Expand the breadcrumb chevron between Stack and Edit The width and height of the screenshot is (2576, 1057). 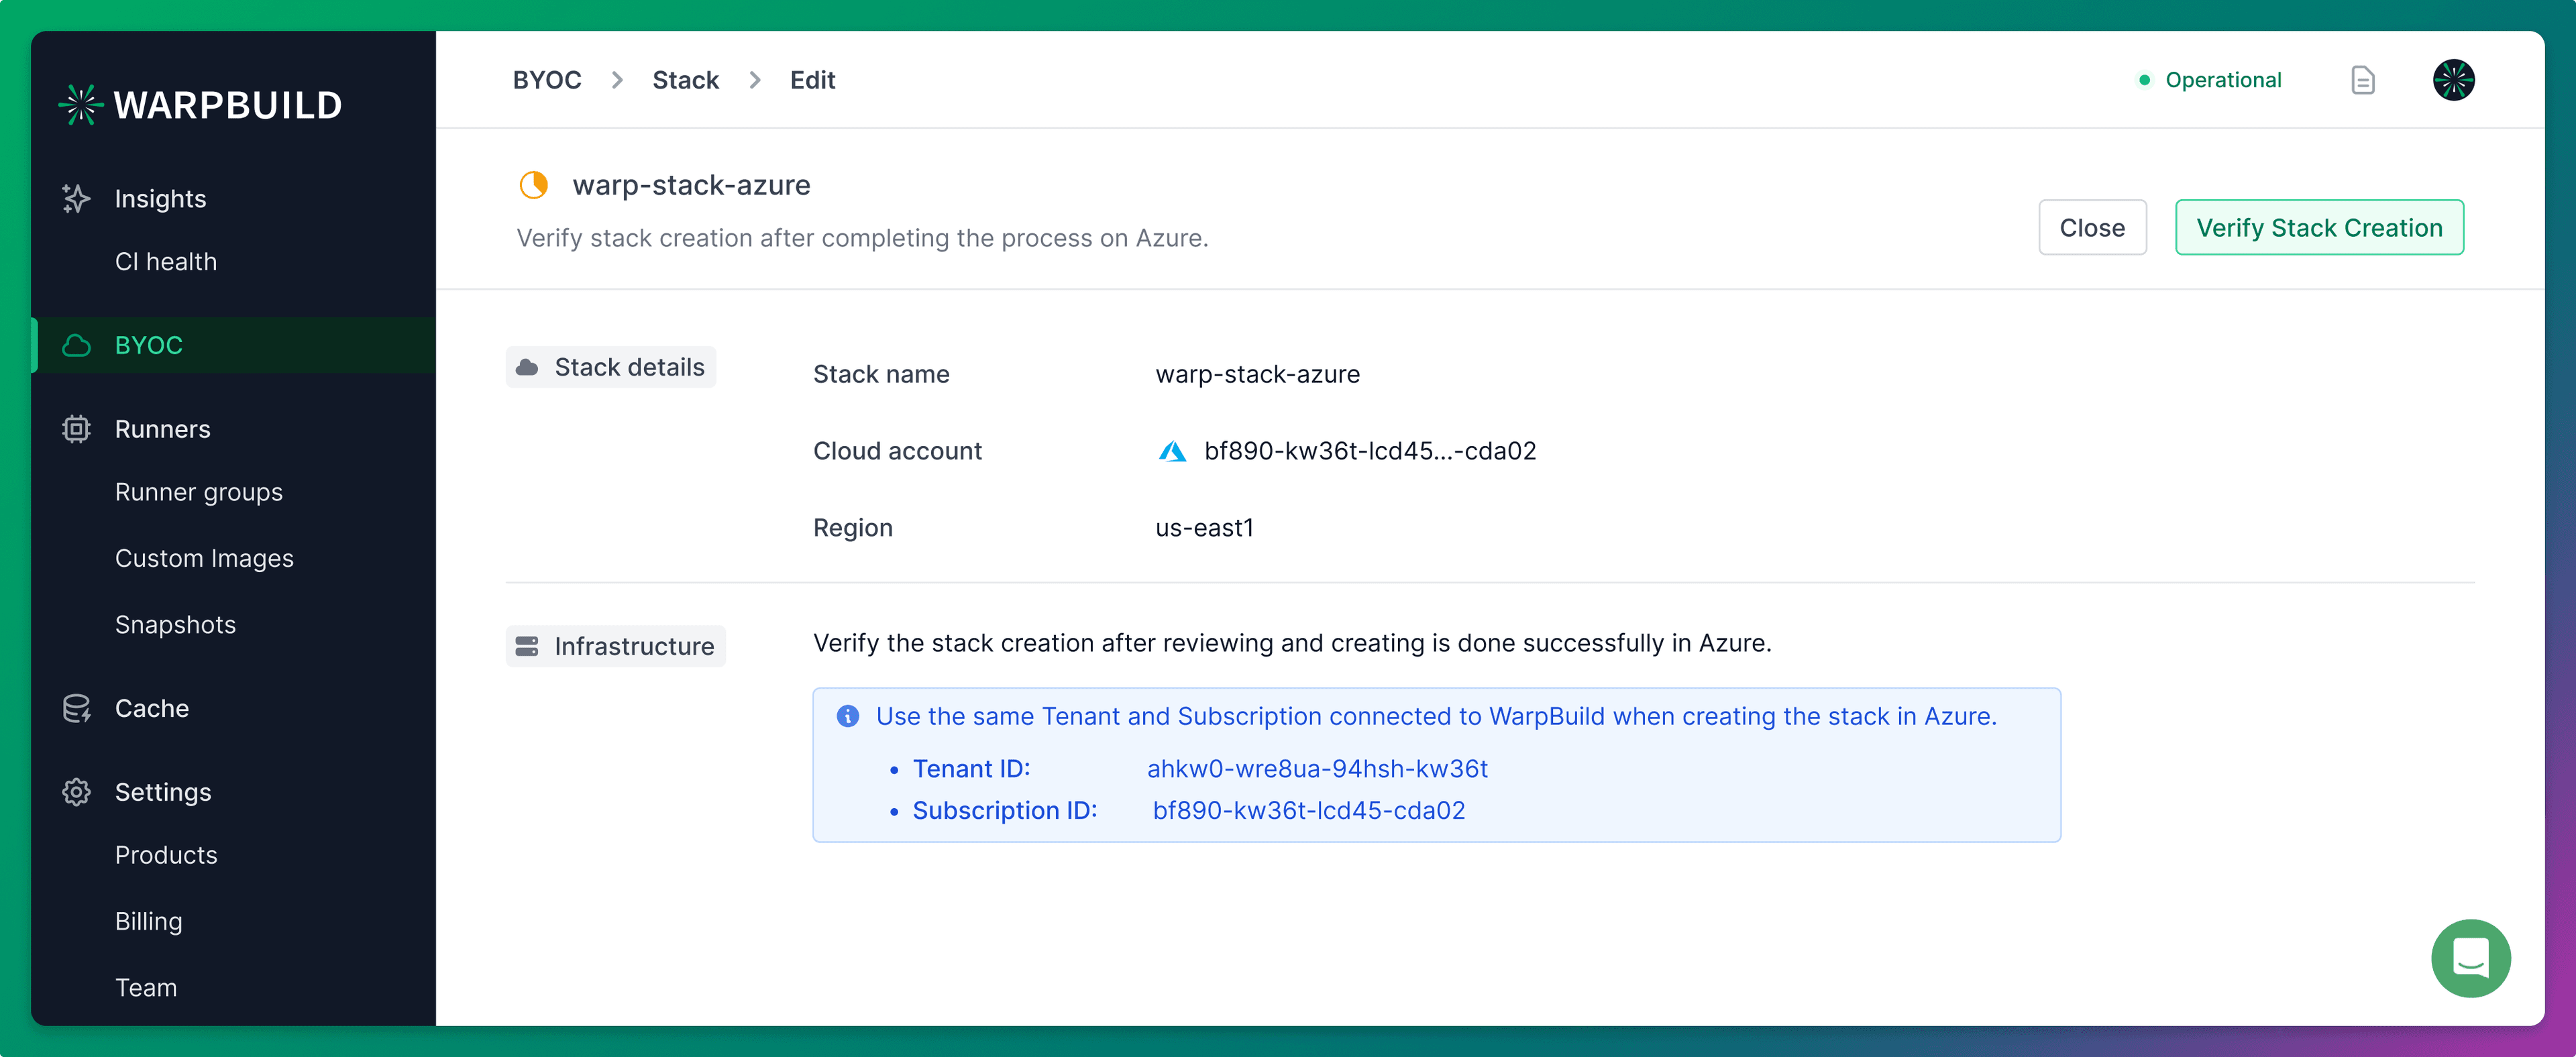(755, 80)
